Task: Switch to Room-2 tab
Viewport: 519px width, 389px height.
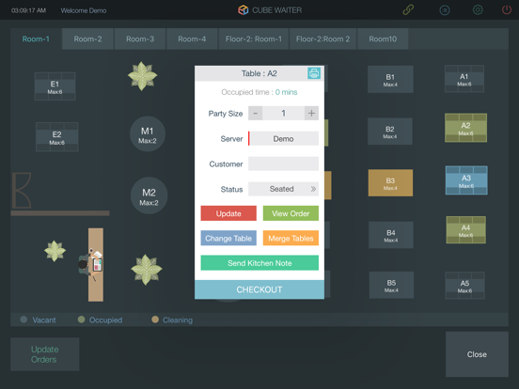Action: point(87,39)
